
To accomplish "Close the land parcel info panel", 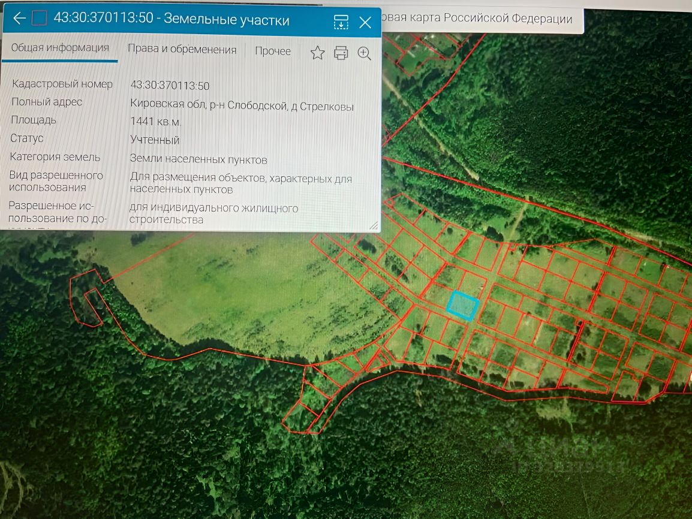I will 365,22.
